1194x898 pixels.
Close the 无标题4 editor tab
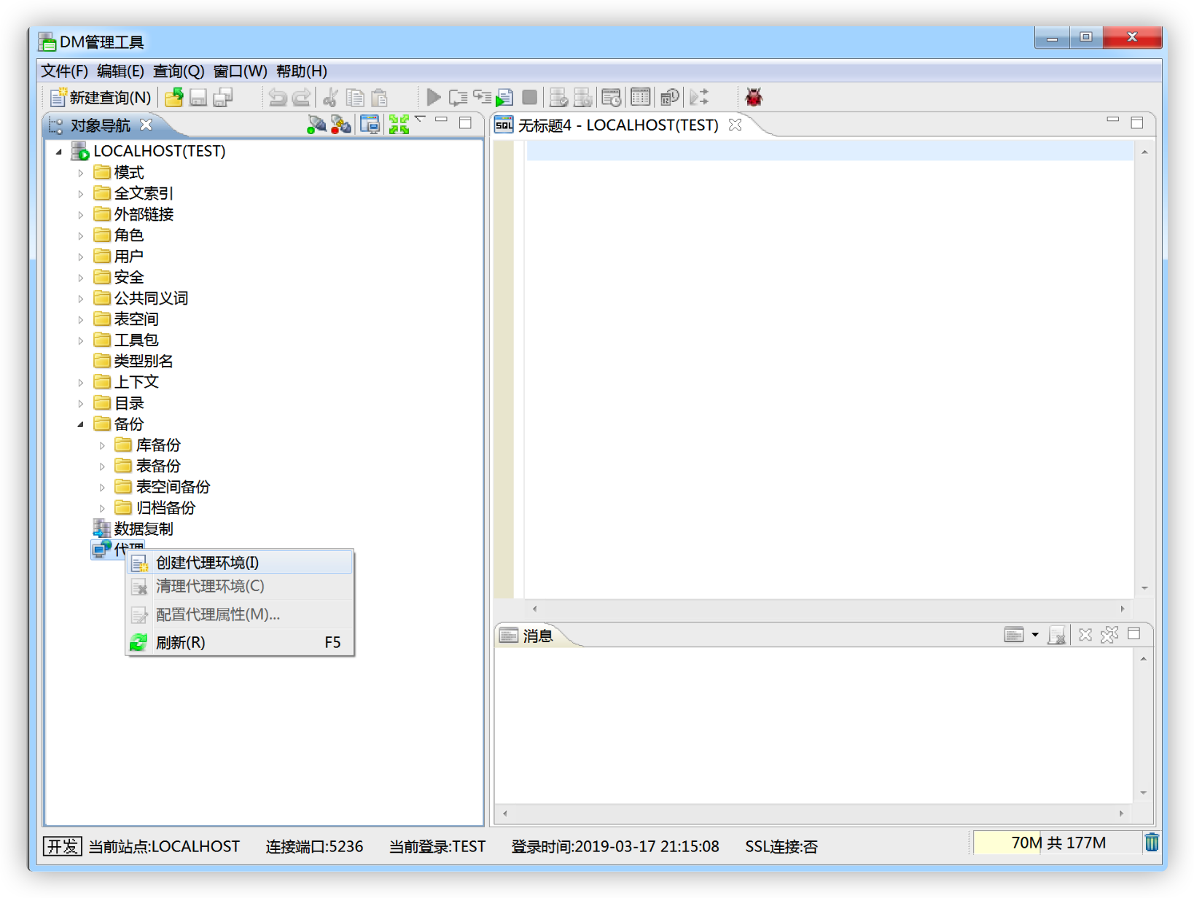click(735, 125)
